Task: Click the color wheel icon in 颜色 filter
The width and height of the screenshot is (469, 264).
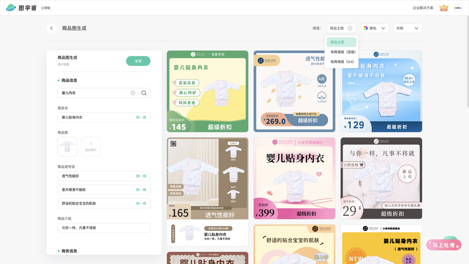Action: (366, 28)
